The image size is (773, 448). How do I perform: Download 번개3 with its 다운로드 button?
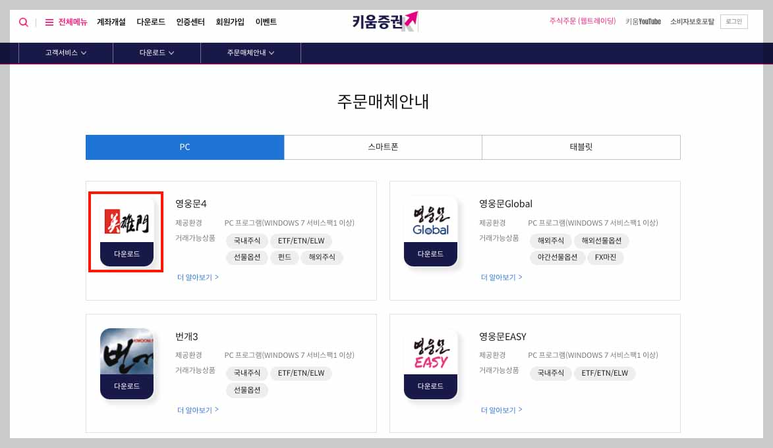point(127,386)
